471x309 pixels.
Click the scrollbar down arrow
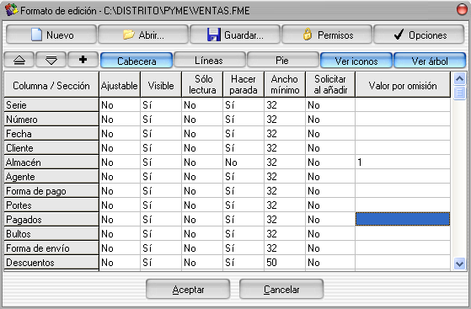459,264
